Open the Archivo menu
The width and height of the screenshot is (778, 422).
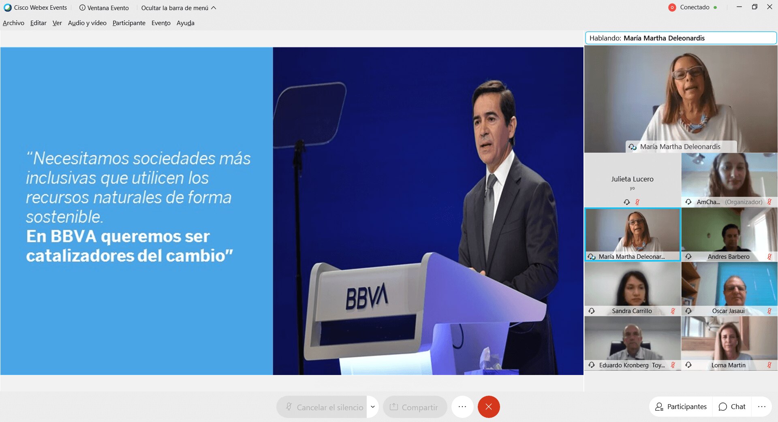(x=13, y=23)
